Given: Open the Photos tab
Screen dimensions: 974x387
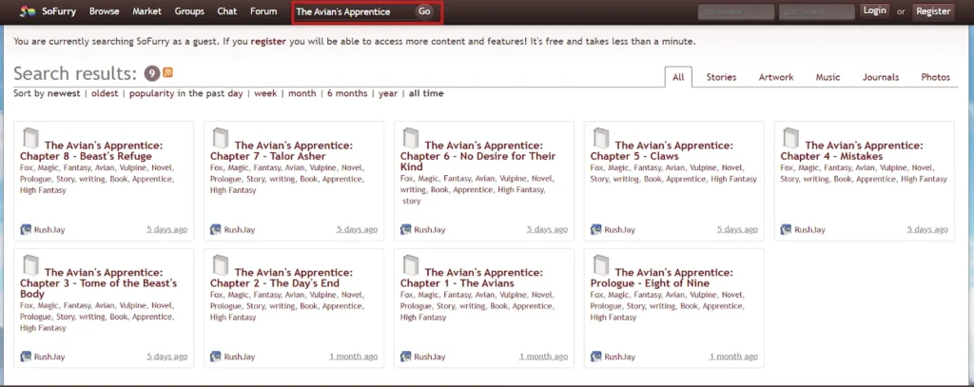Looking at the screenshot, I should click(935, 77).
